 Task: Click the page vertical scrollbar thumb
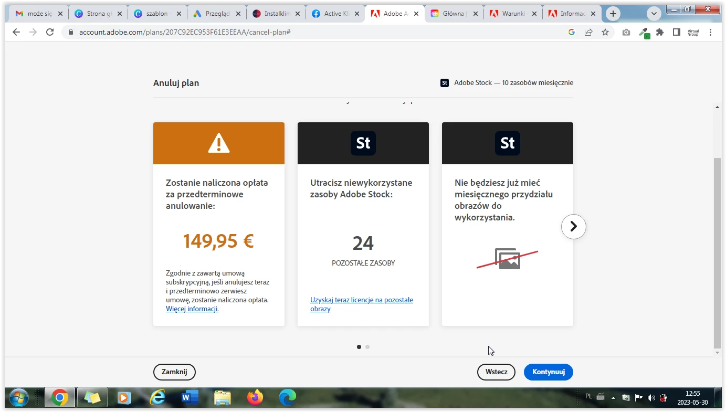click(x=718, y=253)
